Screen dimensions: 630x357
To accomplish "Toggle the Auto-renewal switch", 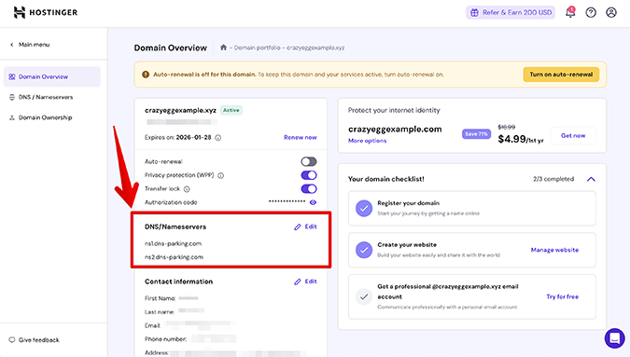I will (x=309, y=161).
